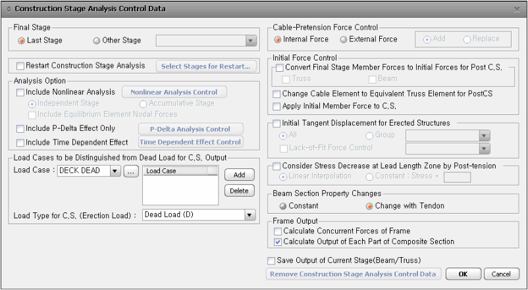The image size is (528, 290).
Task: Click the ellipsis button beside Load Case
Action: pos(131,171)
